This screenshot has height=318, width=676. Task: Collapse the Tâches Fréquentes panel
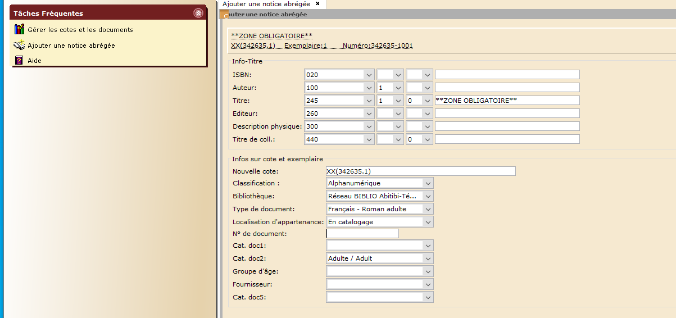pyautogui.click(x=198, y=13)
